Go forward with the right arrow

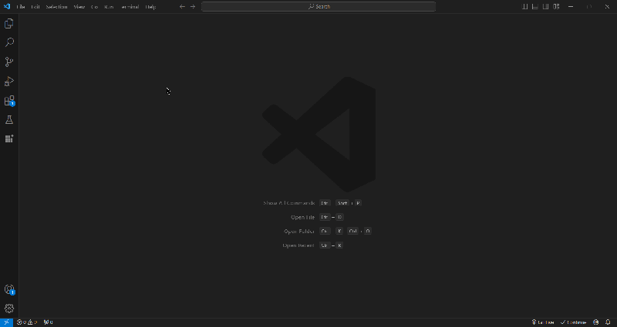click(x=192, y=7)
